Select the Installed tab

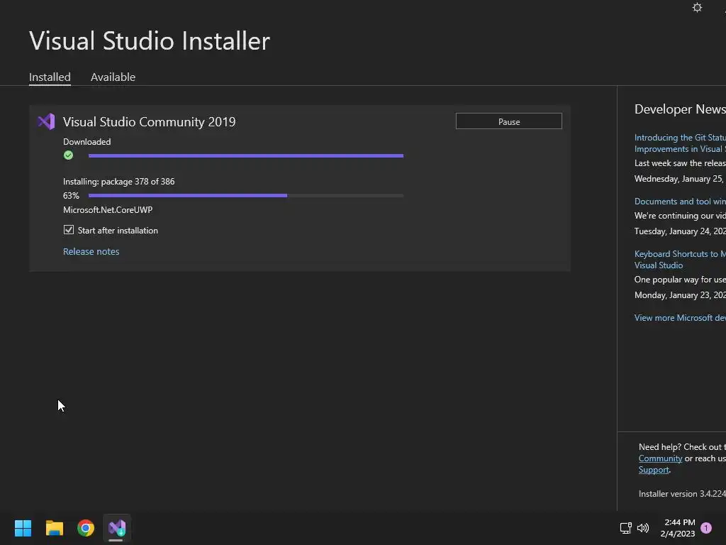50,77
